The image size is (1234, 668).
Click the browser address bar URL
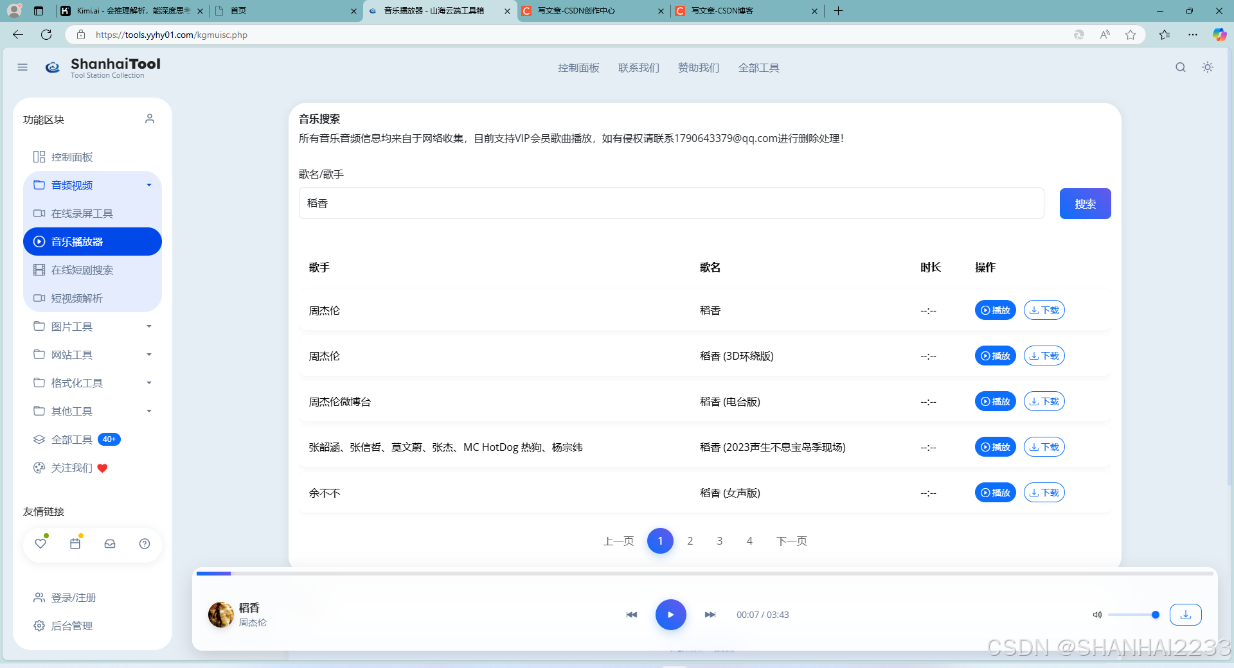pyautogui.click(x=172, y=35)
